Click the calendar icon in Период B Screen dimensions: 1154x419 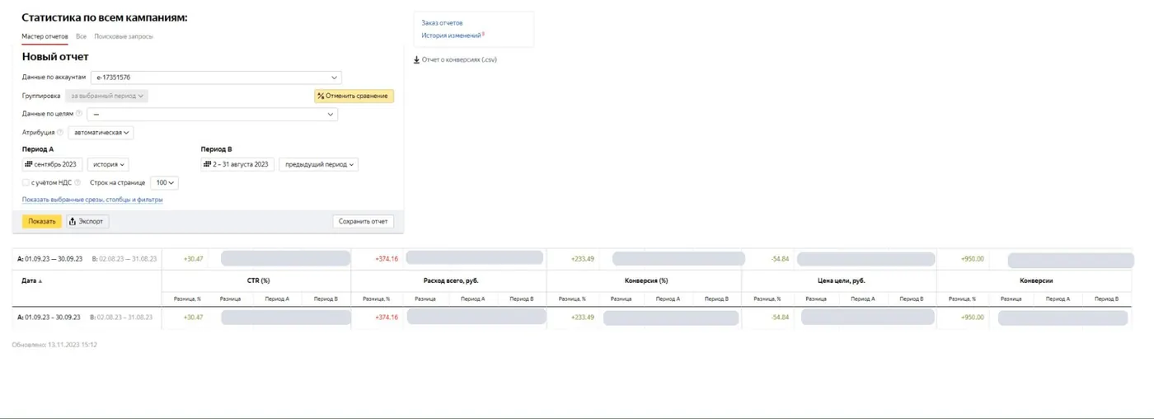[208, 164]
